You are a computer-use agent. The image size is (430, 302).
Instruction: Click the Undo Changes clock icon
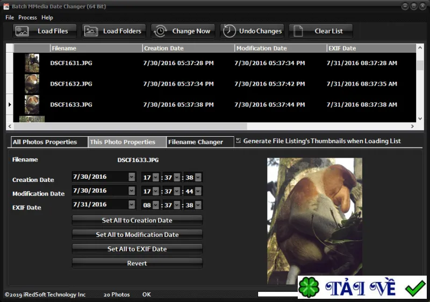click(230, 31)
